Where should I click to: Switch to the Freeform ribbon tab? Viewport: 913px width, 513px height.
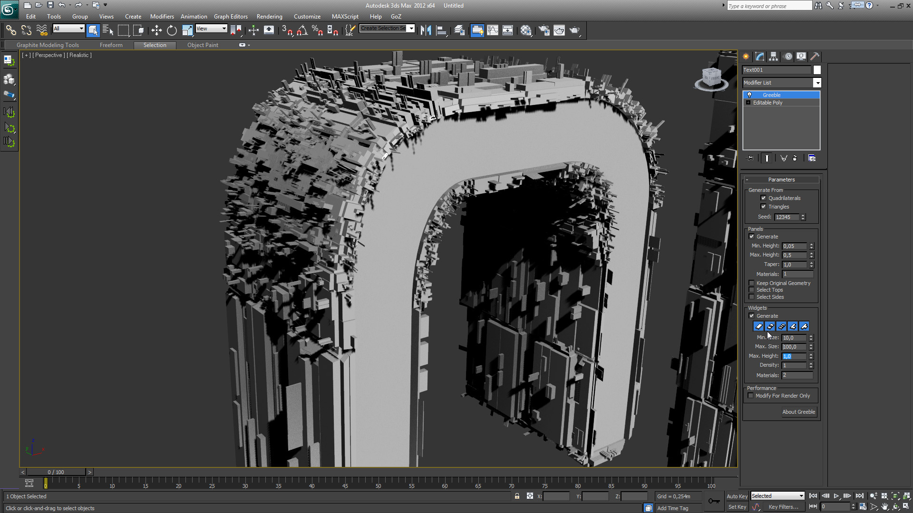[111, 45]
